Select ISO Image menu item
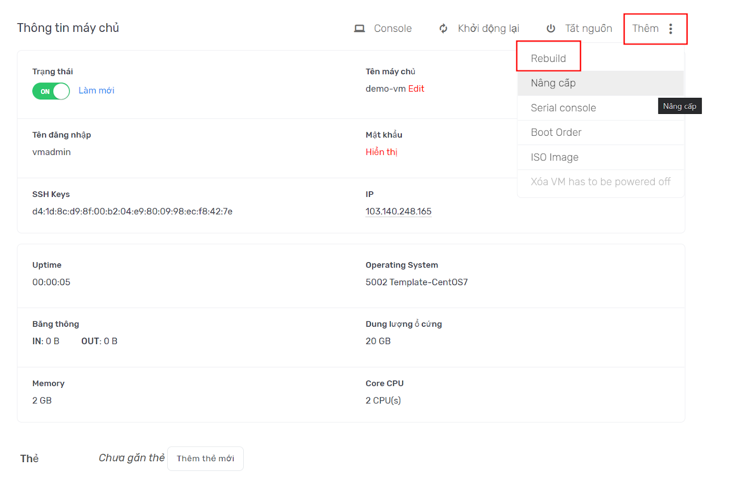 [554, 157]
